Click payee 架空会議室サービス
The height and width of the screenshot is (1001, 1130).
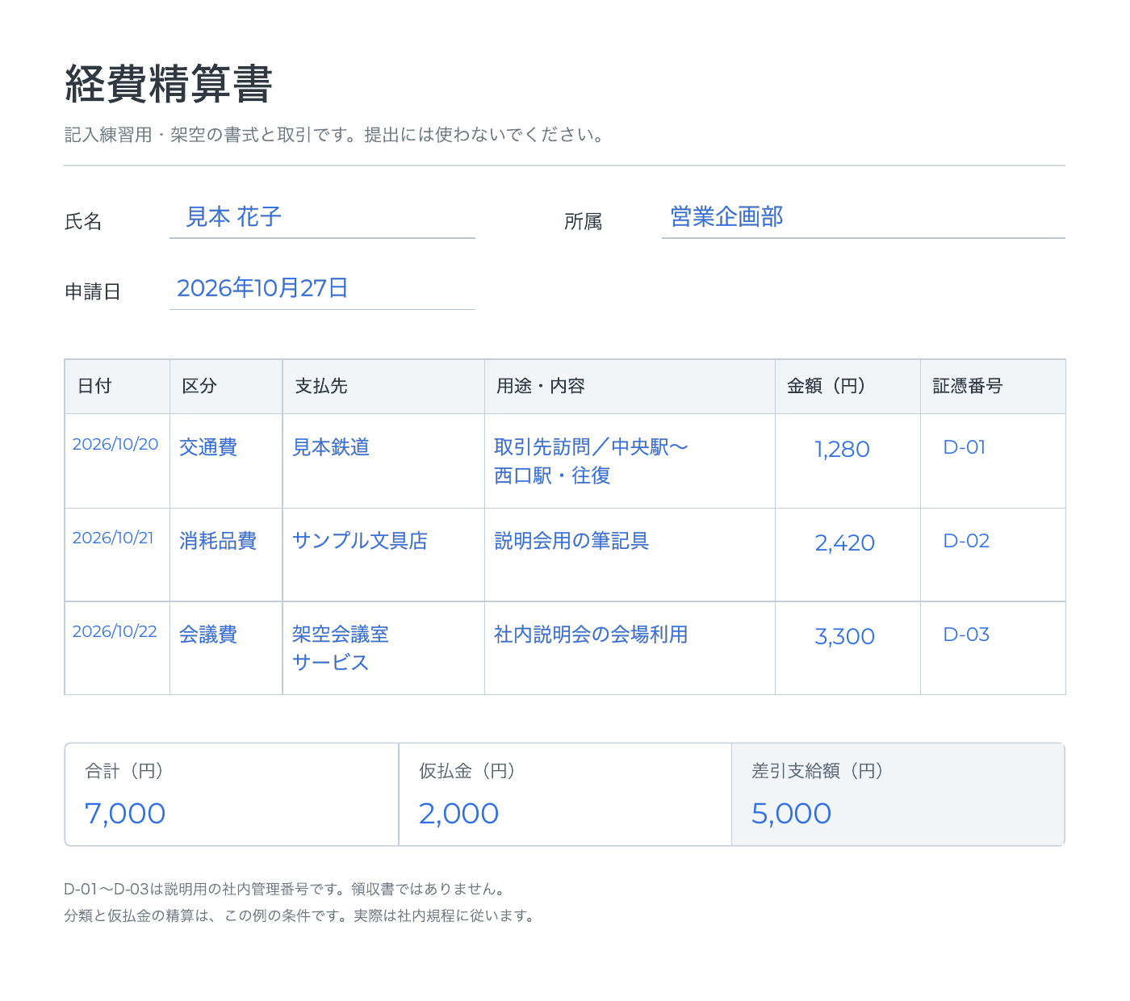[341, 648]
